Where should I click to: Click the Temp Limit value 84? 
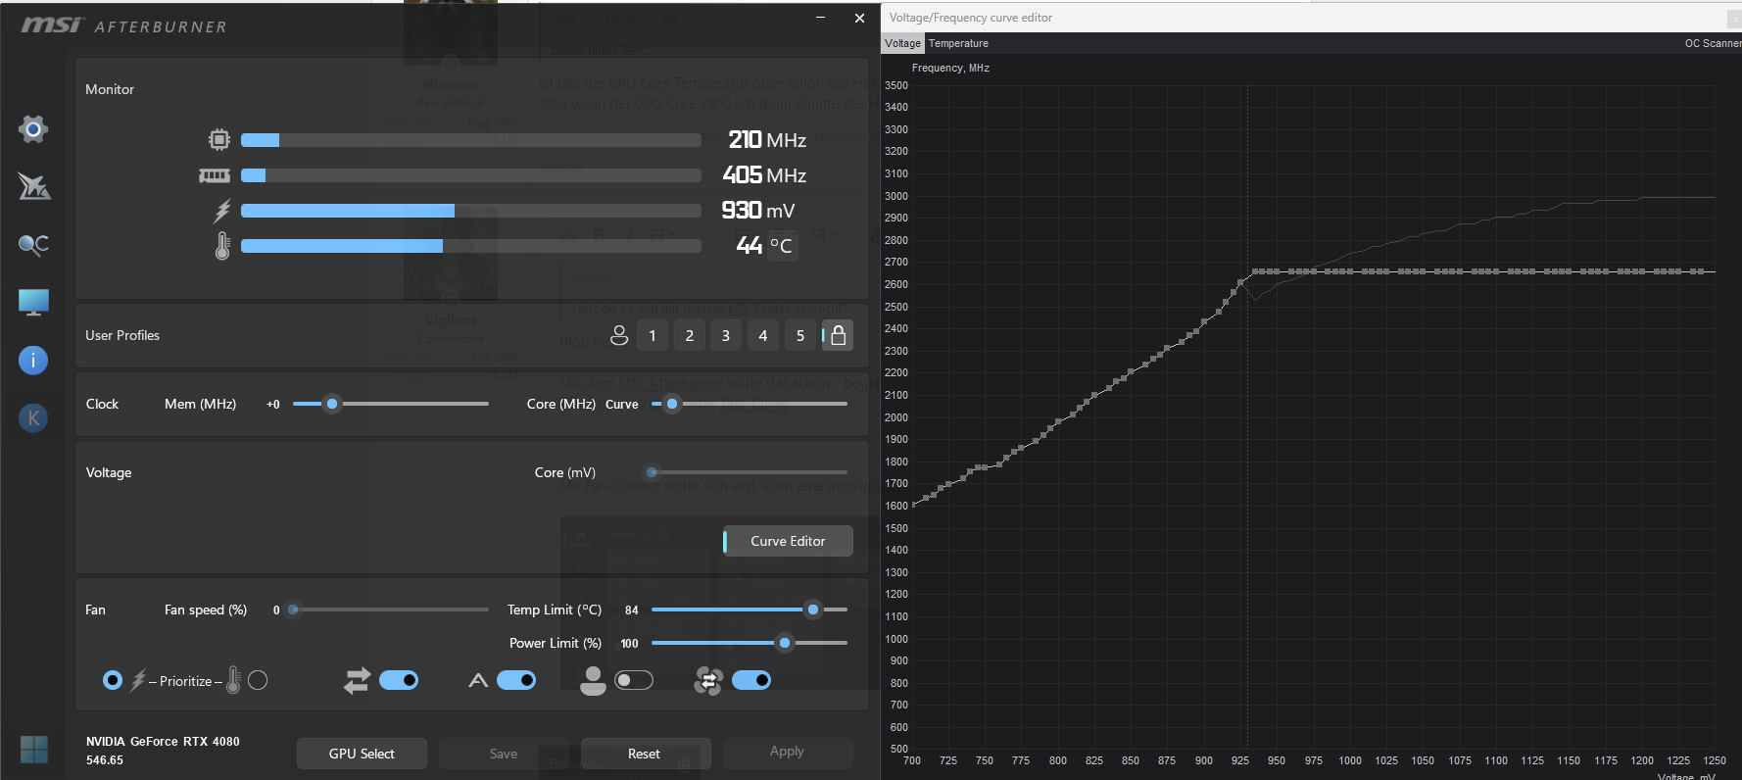(632, 609)
